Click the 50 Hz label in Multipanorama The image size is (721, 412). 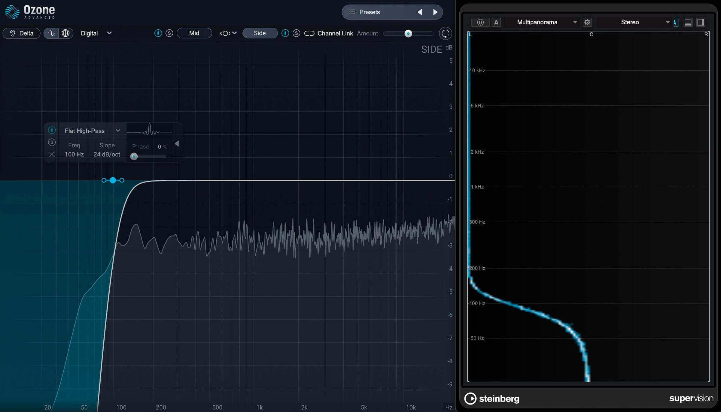(x=477, y=338)
